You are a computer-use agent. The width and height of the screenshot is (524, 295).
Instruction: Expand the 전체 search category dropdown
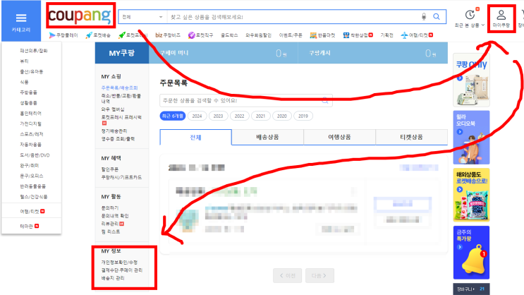142,17
